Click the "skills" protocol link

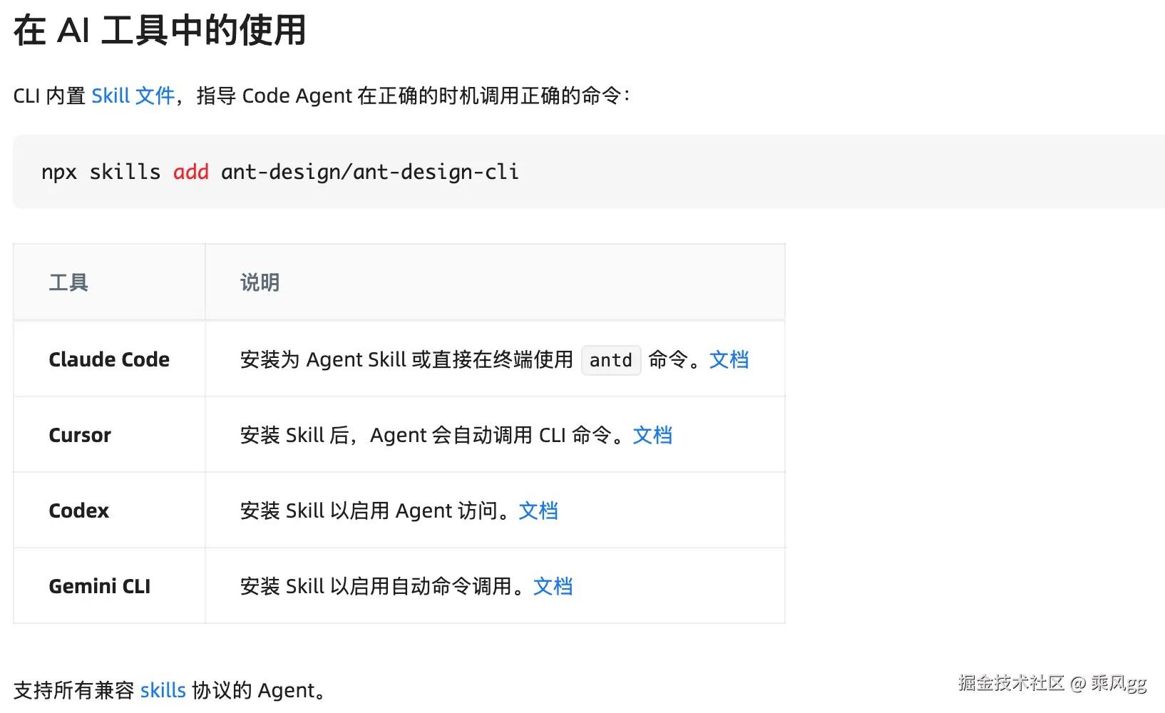tap(163, 690)
